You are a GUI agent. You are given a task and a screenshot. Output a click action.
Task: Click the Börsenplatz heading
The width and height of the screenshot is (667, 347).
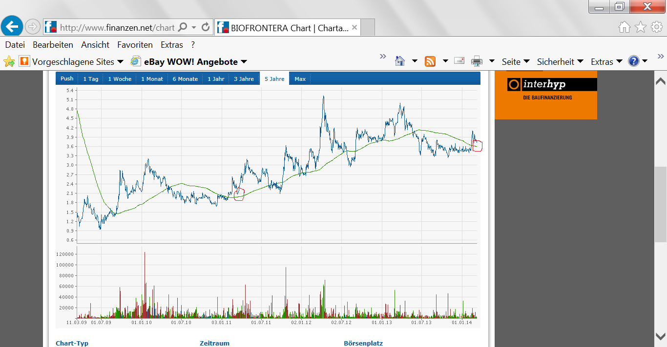(363, 343)
